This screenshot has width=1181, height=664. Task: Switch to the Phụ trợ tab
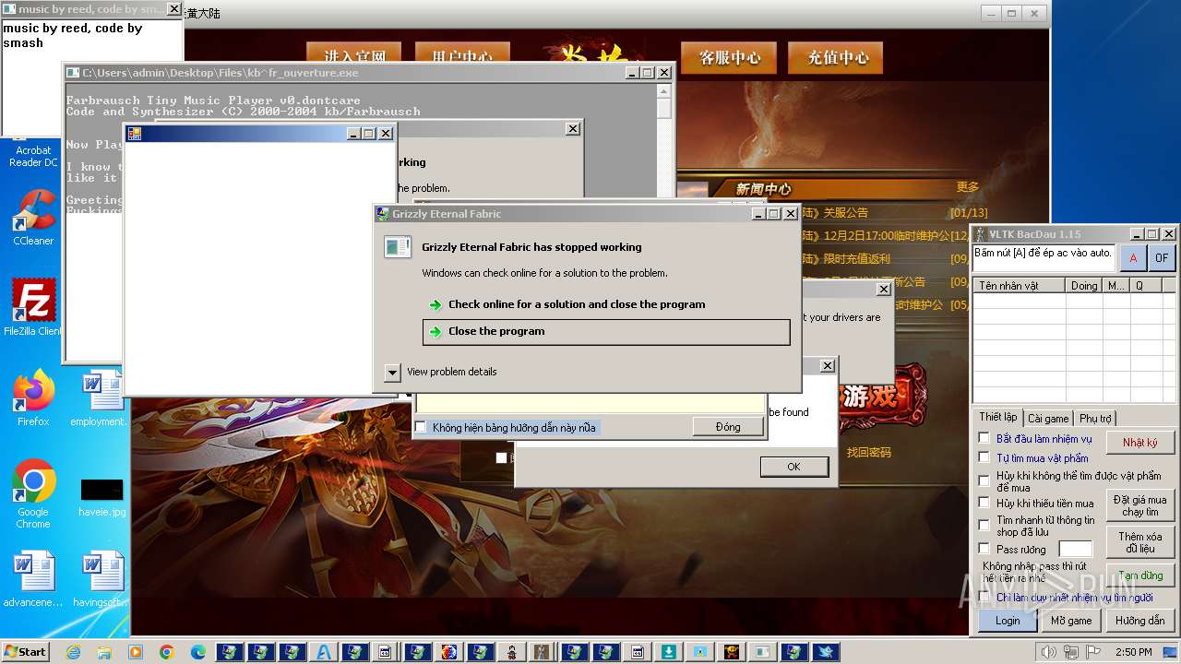click(1095, 419)
